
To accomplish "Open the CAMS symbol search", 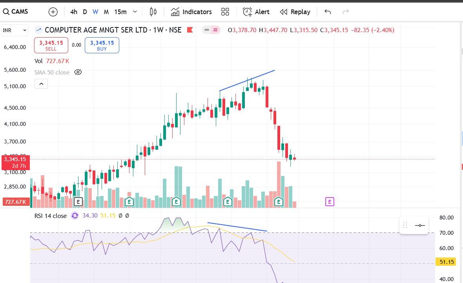I will (x=16, y=12).
